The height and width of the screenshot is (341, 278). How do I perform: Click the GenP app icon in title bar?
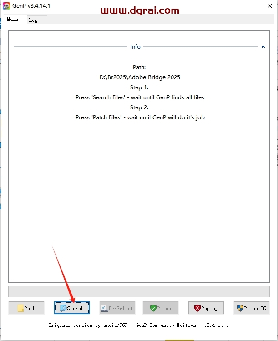pyautogui.click(x=6, y=6)
